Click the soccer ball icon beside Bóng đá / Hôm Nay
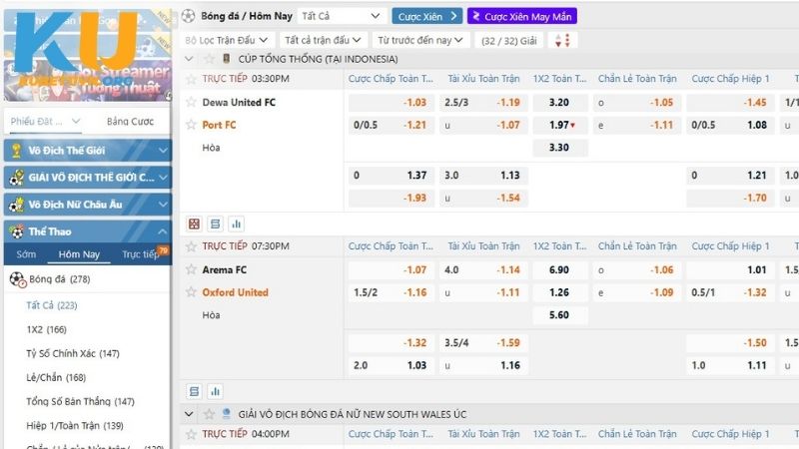Image resolution: width=799 pixels, height=449 pixels. (189, 16)
